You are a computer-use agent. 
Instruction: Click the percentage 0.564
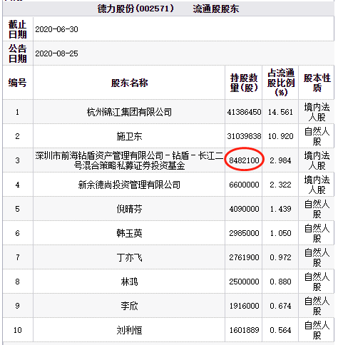(280, 330)
